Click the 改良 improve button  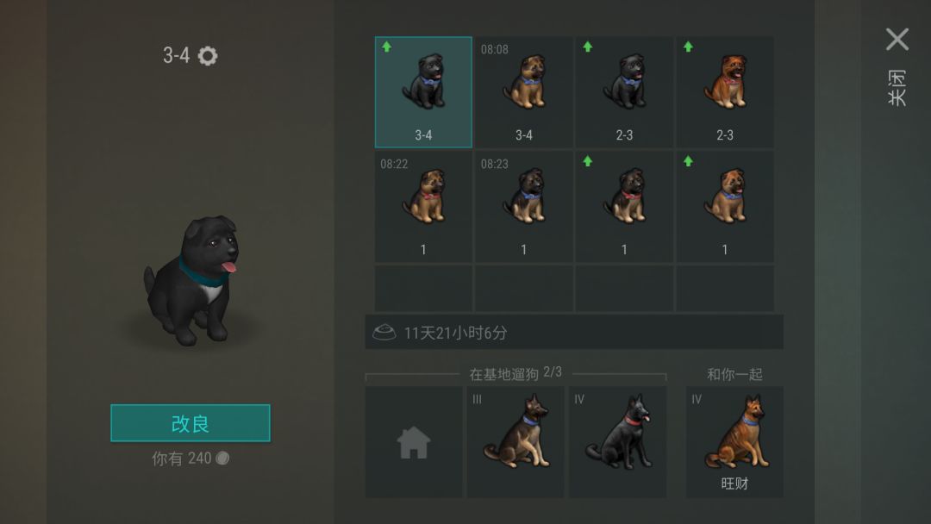coord(190,423)
